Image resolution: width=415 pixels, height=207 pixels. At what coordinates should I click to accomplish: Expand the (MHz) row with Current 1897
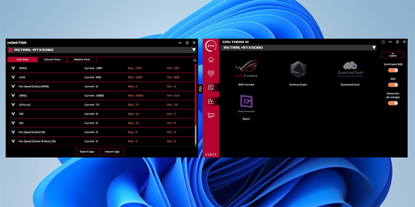pos(13,68)
